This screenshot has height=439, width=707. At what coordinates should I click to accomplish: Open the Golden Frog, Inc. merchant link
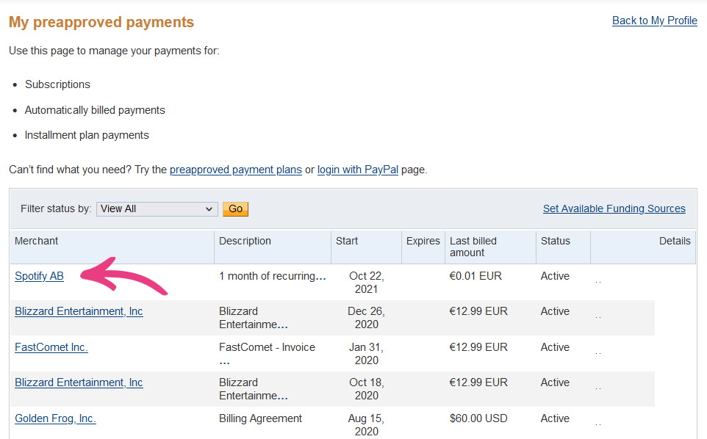[x=55, y=418]
